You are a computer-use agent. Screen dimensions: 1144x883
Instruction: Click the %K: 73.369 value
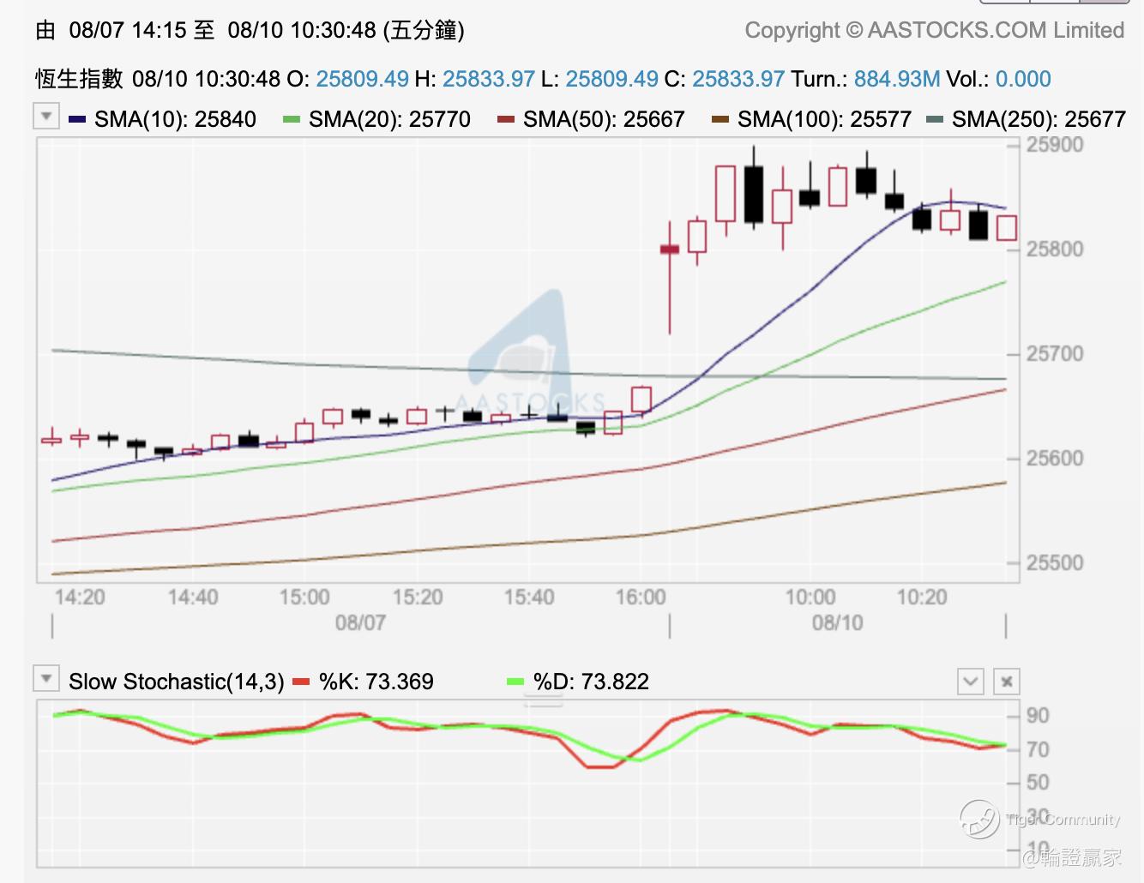(376, 682)
